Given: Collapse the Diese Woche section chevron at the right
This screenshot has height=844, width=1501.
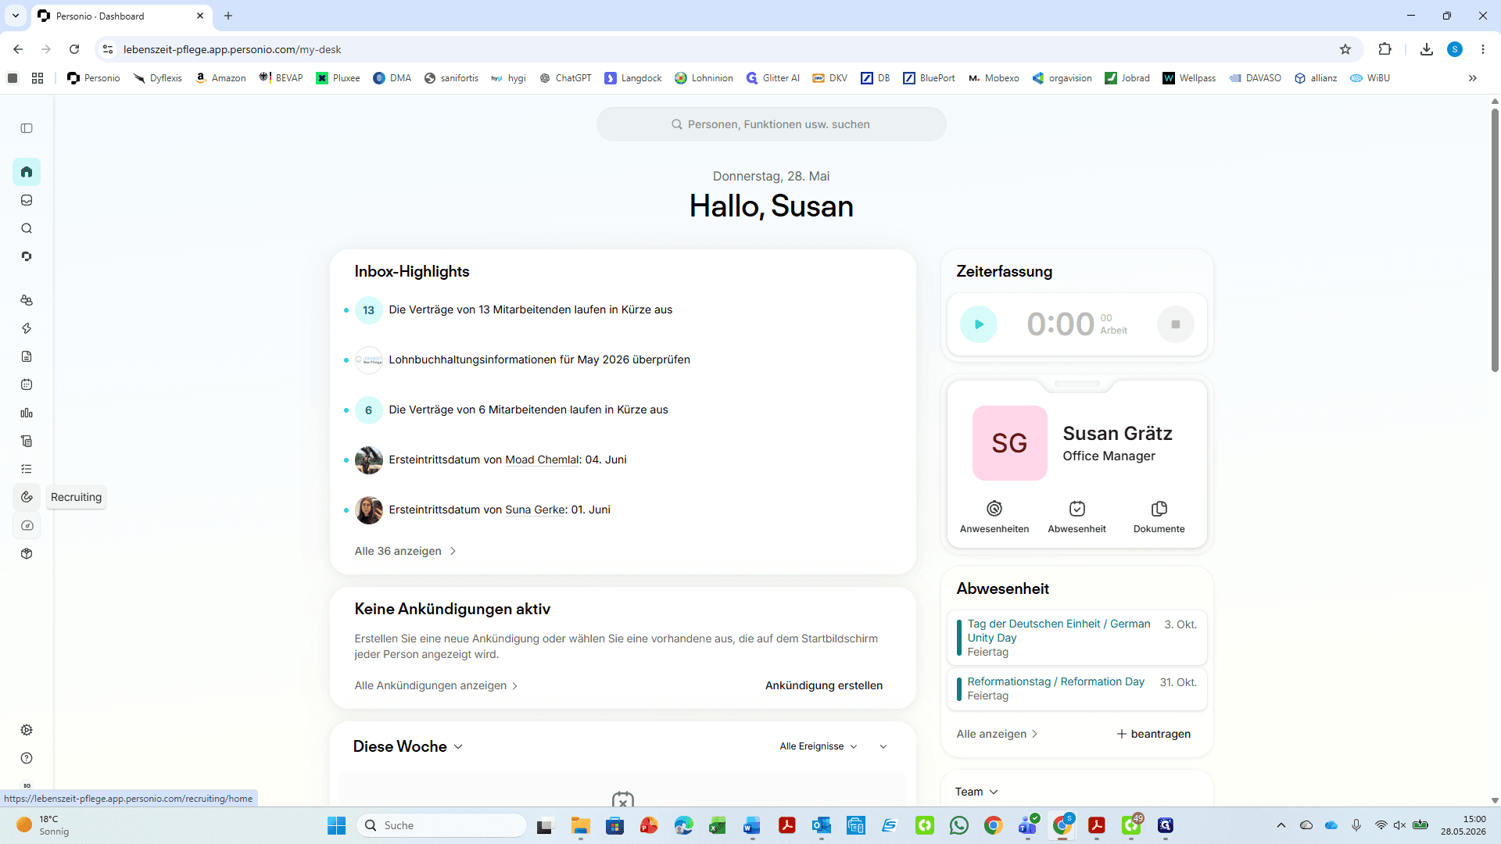Looking at the screenshot, I should (883, 746).
